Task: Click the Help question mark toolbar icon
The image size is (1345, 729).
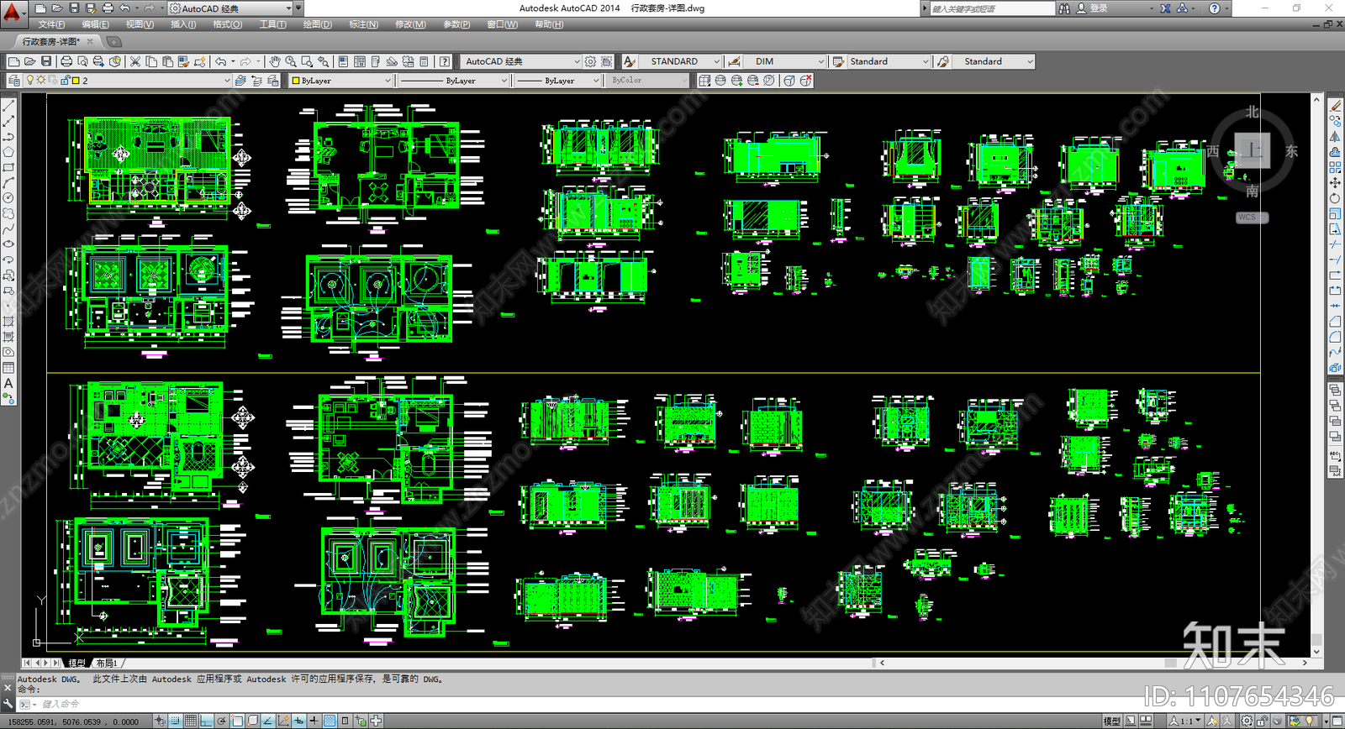Action: point(445,61)
